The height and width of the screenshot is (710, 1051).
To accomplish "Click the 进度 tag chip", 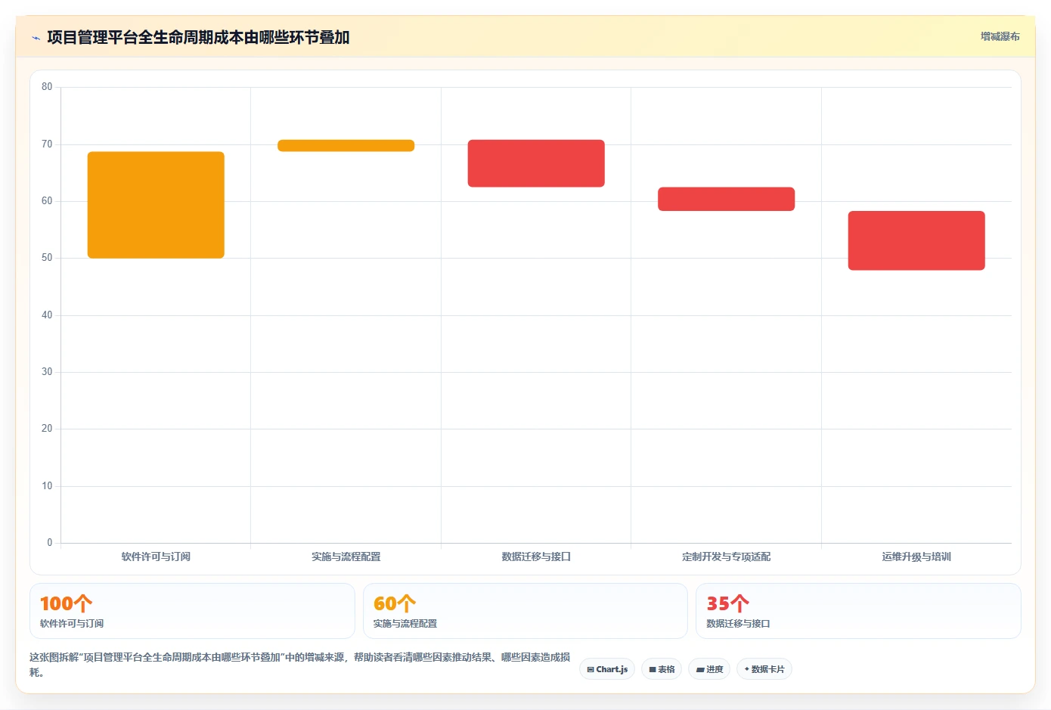I will (709, 669).
